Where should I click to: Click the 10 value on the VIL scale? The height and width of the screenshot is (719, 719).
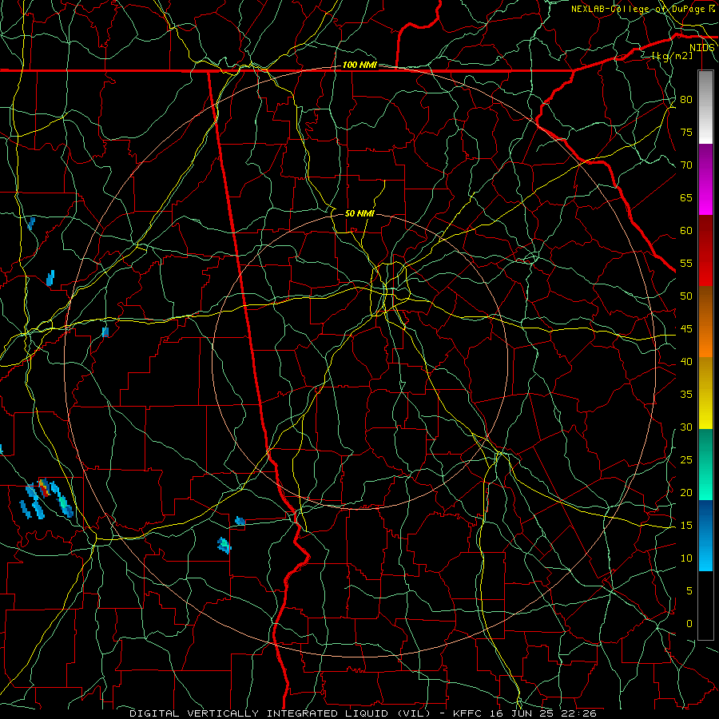686,558
